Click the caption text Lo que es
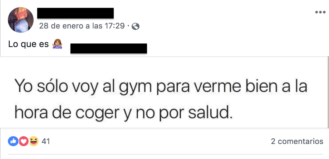The image size is (329, 159). click(28, 44)
